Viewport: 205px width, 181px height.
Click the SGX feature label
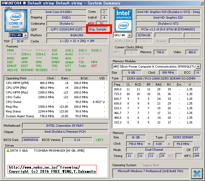click(68, 70)
